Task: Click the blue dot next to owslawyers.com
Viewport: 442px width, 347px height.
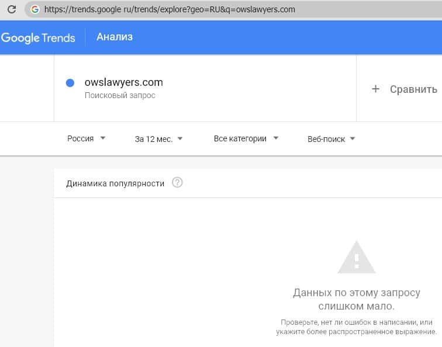Action: (x=70, y=83)
